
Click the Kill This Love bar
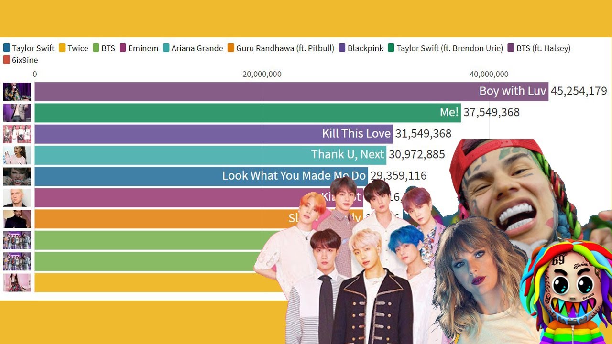pos(214,134)
